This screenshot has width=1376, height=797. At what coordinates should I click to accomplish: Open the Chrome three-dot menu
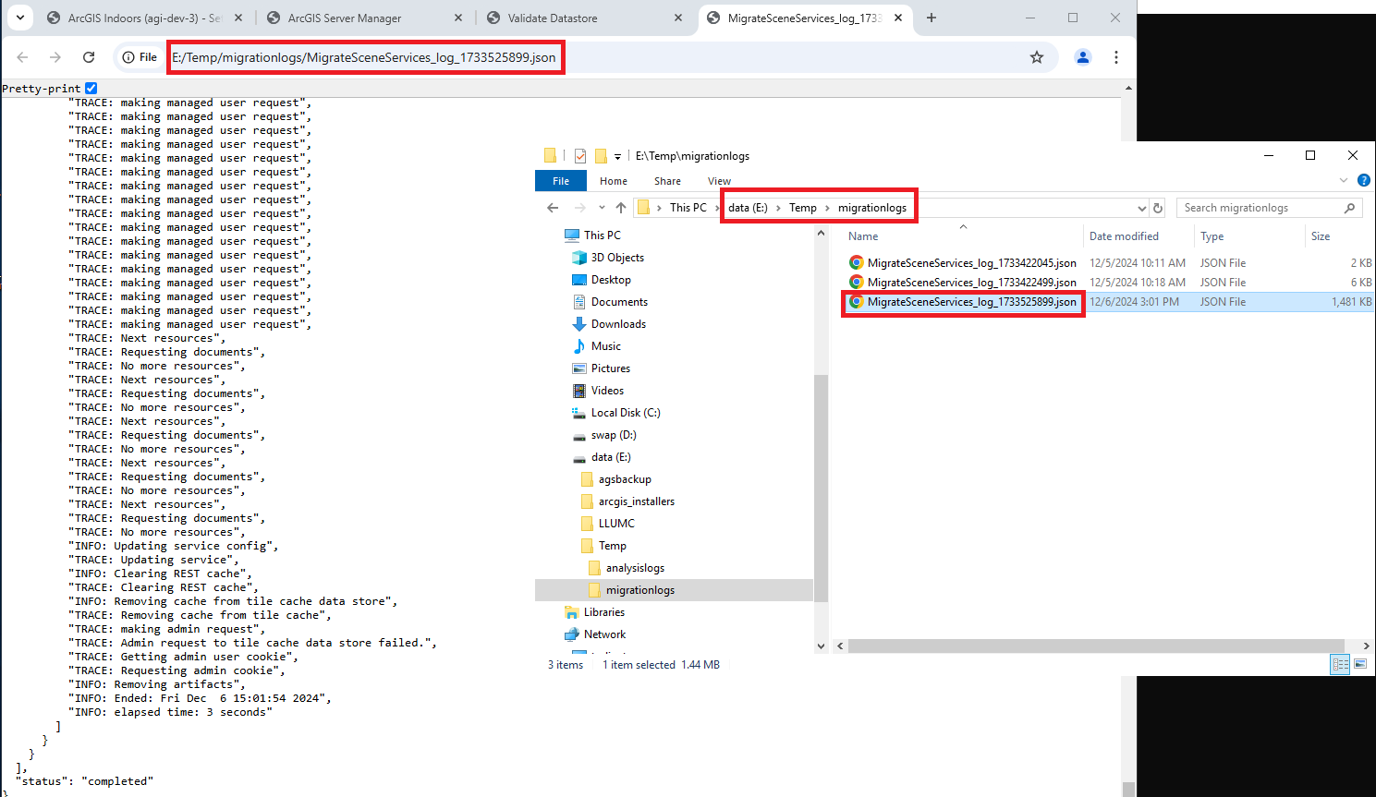[x=1116, y=57]
